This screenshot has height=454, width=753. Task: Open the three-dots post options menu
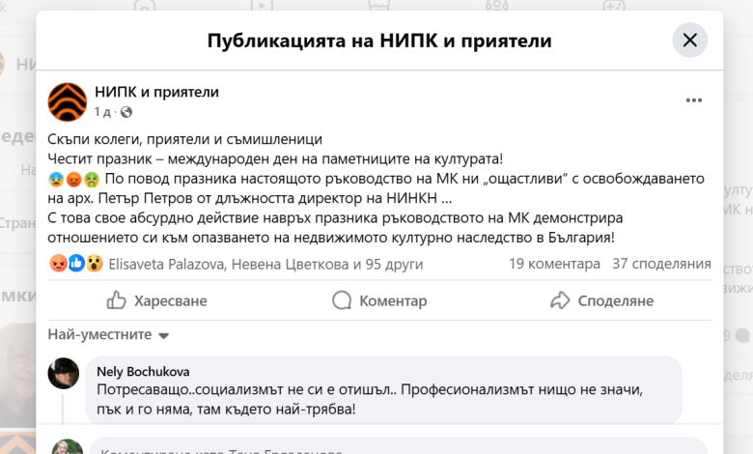click(693, 100)
